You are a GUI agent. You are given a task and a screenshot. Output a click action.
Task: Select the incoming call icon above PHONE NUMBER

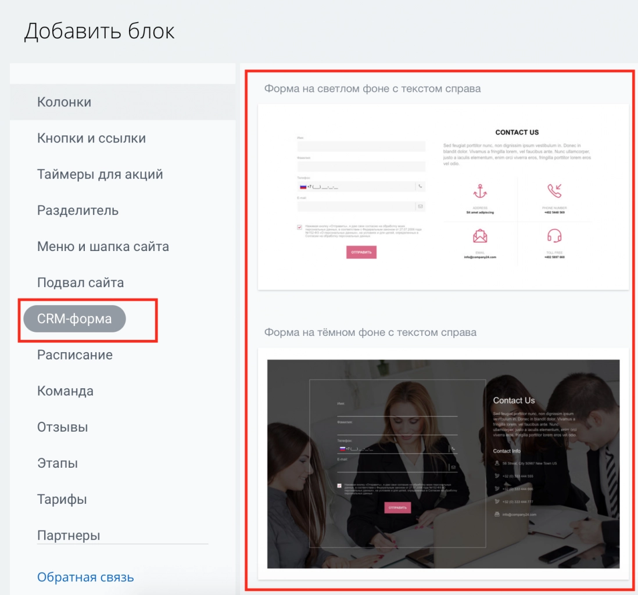pos(554,189)
